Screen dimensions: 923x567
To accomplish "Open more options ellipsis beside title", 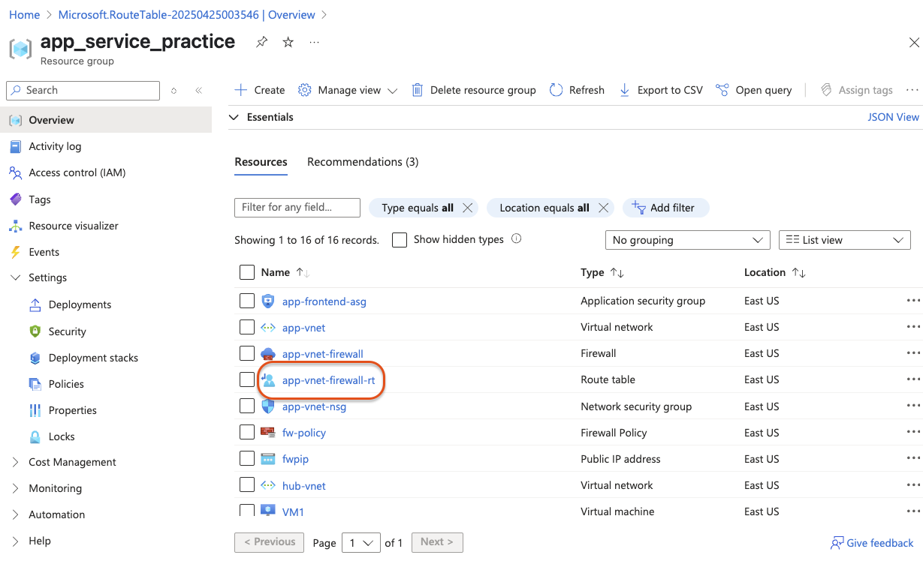I will tap(314, 43).
